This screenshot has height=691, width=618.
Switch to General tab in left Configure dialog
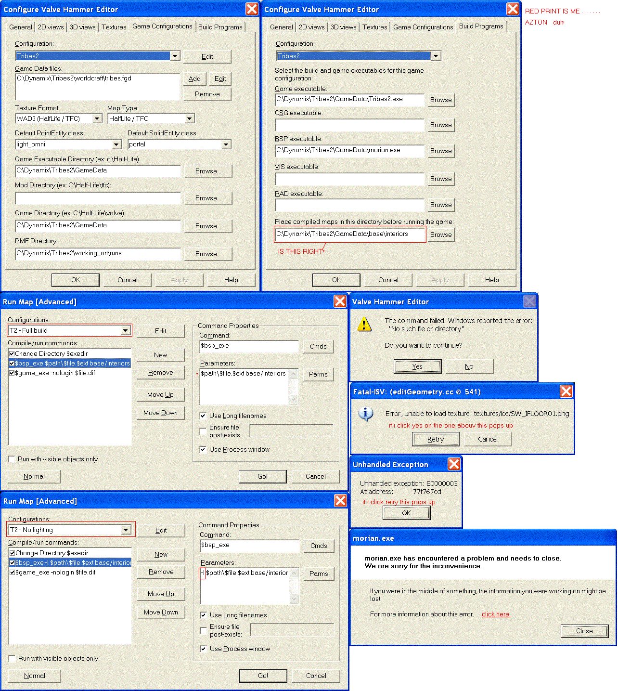tap(21, 27)
